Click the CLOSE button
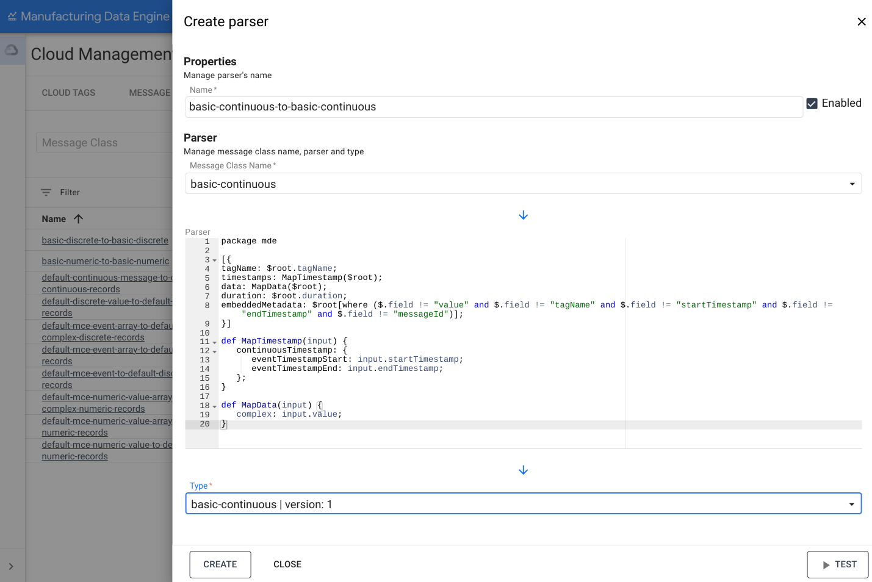Screen dimensions: 872x582 click(287, 564)
